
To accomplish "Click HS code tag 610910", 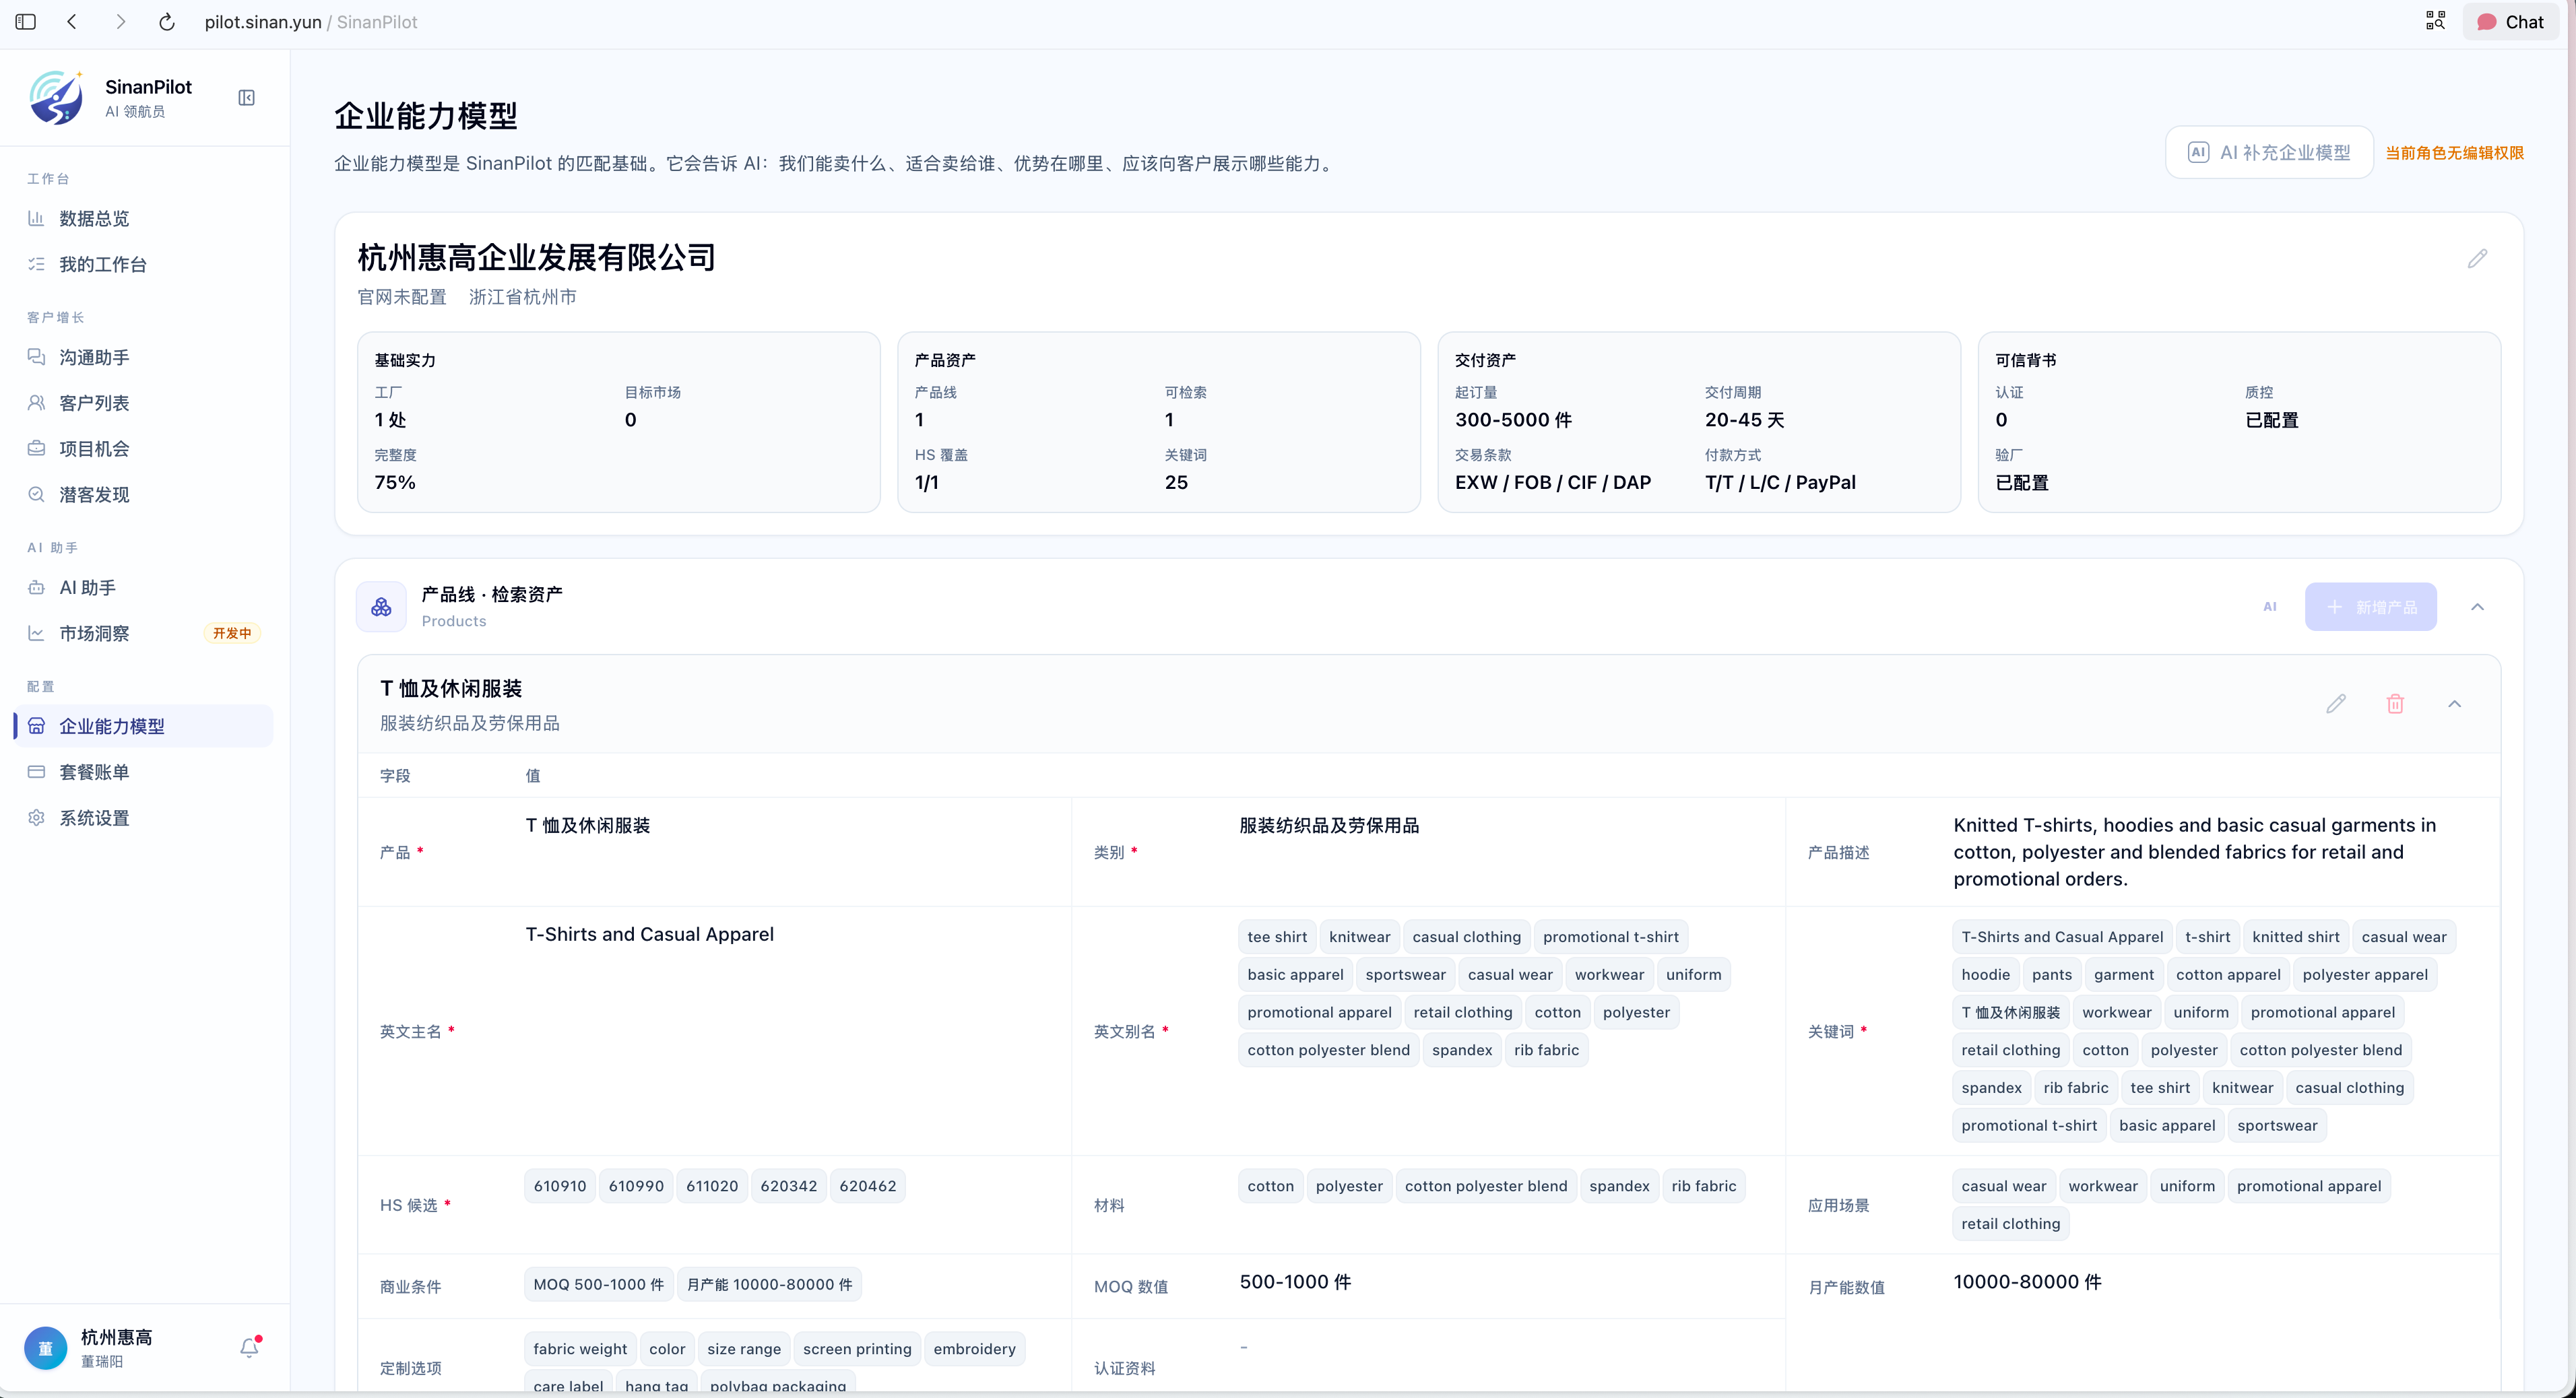I will click(560, 1186).
